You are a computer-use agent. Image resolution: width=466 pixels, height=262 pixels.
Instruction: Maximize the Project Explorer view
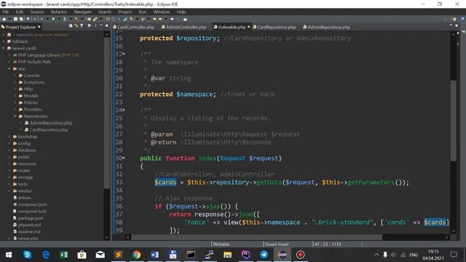tap(107, 26)
